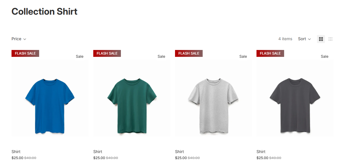Click the Shirt title under green shirt
This screenshot has width=344, height=168.
(98, 152)
